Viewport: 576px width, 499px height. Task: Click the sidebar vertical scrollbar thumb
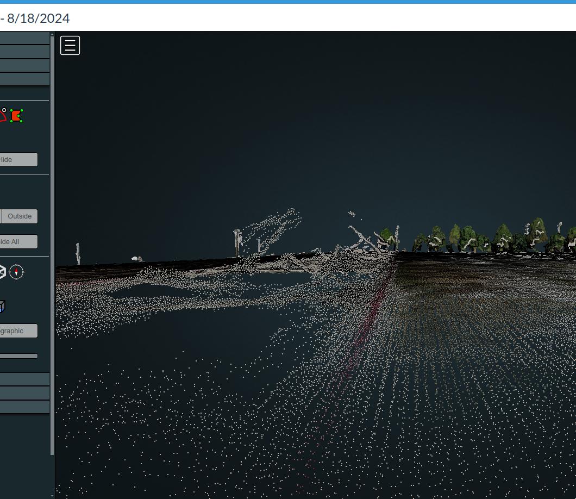click(52, 245)
